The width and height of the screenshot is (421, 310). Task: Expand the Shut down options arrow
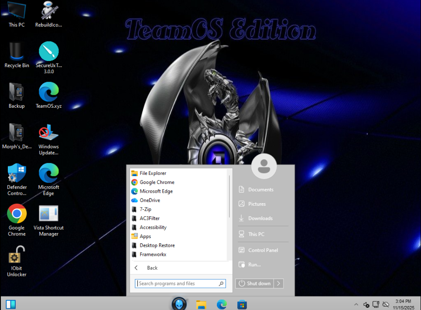pos(279,283)
